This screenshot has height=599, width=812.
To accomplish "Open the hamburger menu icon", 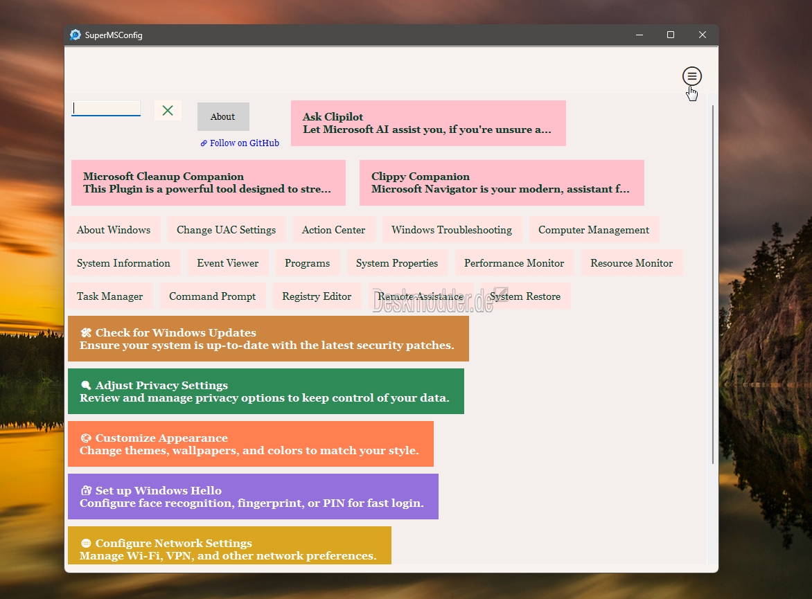I will [x=691, y=76].
